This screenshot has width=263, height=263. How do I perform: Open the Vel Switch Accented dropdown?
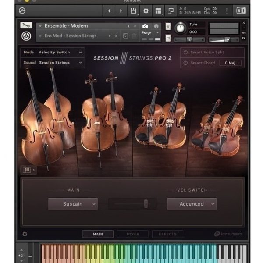click(x=192, y=204)
